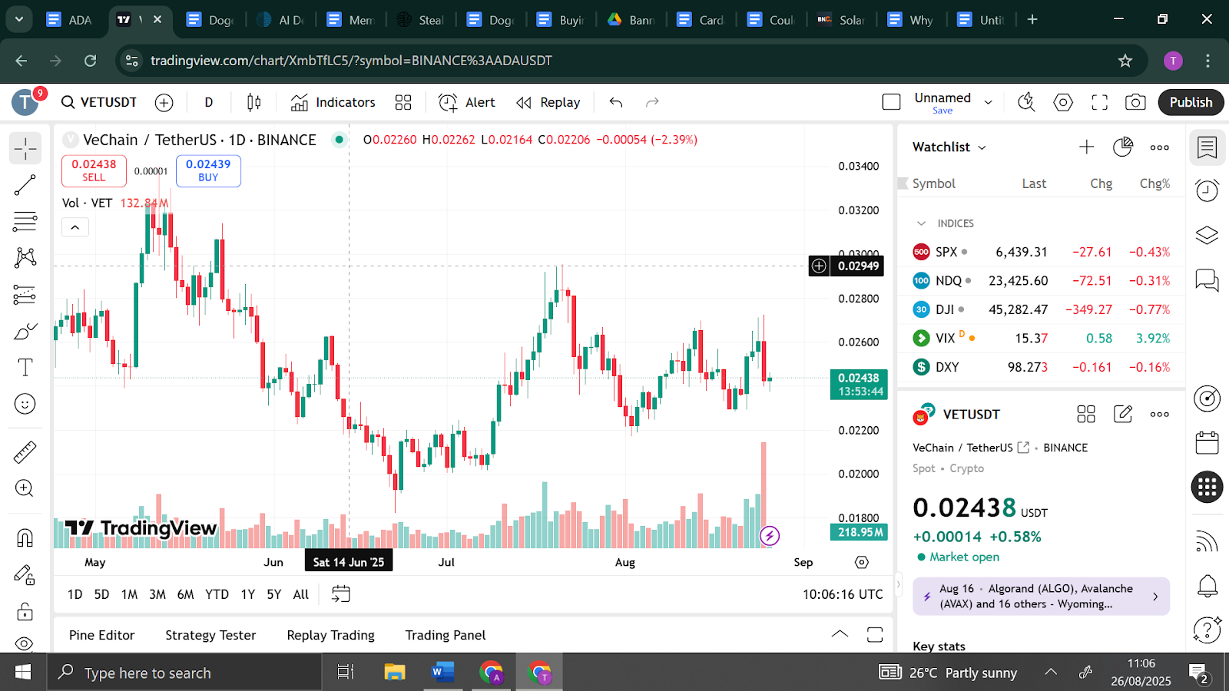Change the D chart interval
The image size is (1229, 691).
(209, 102)
